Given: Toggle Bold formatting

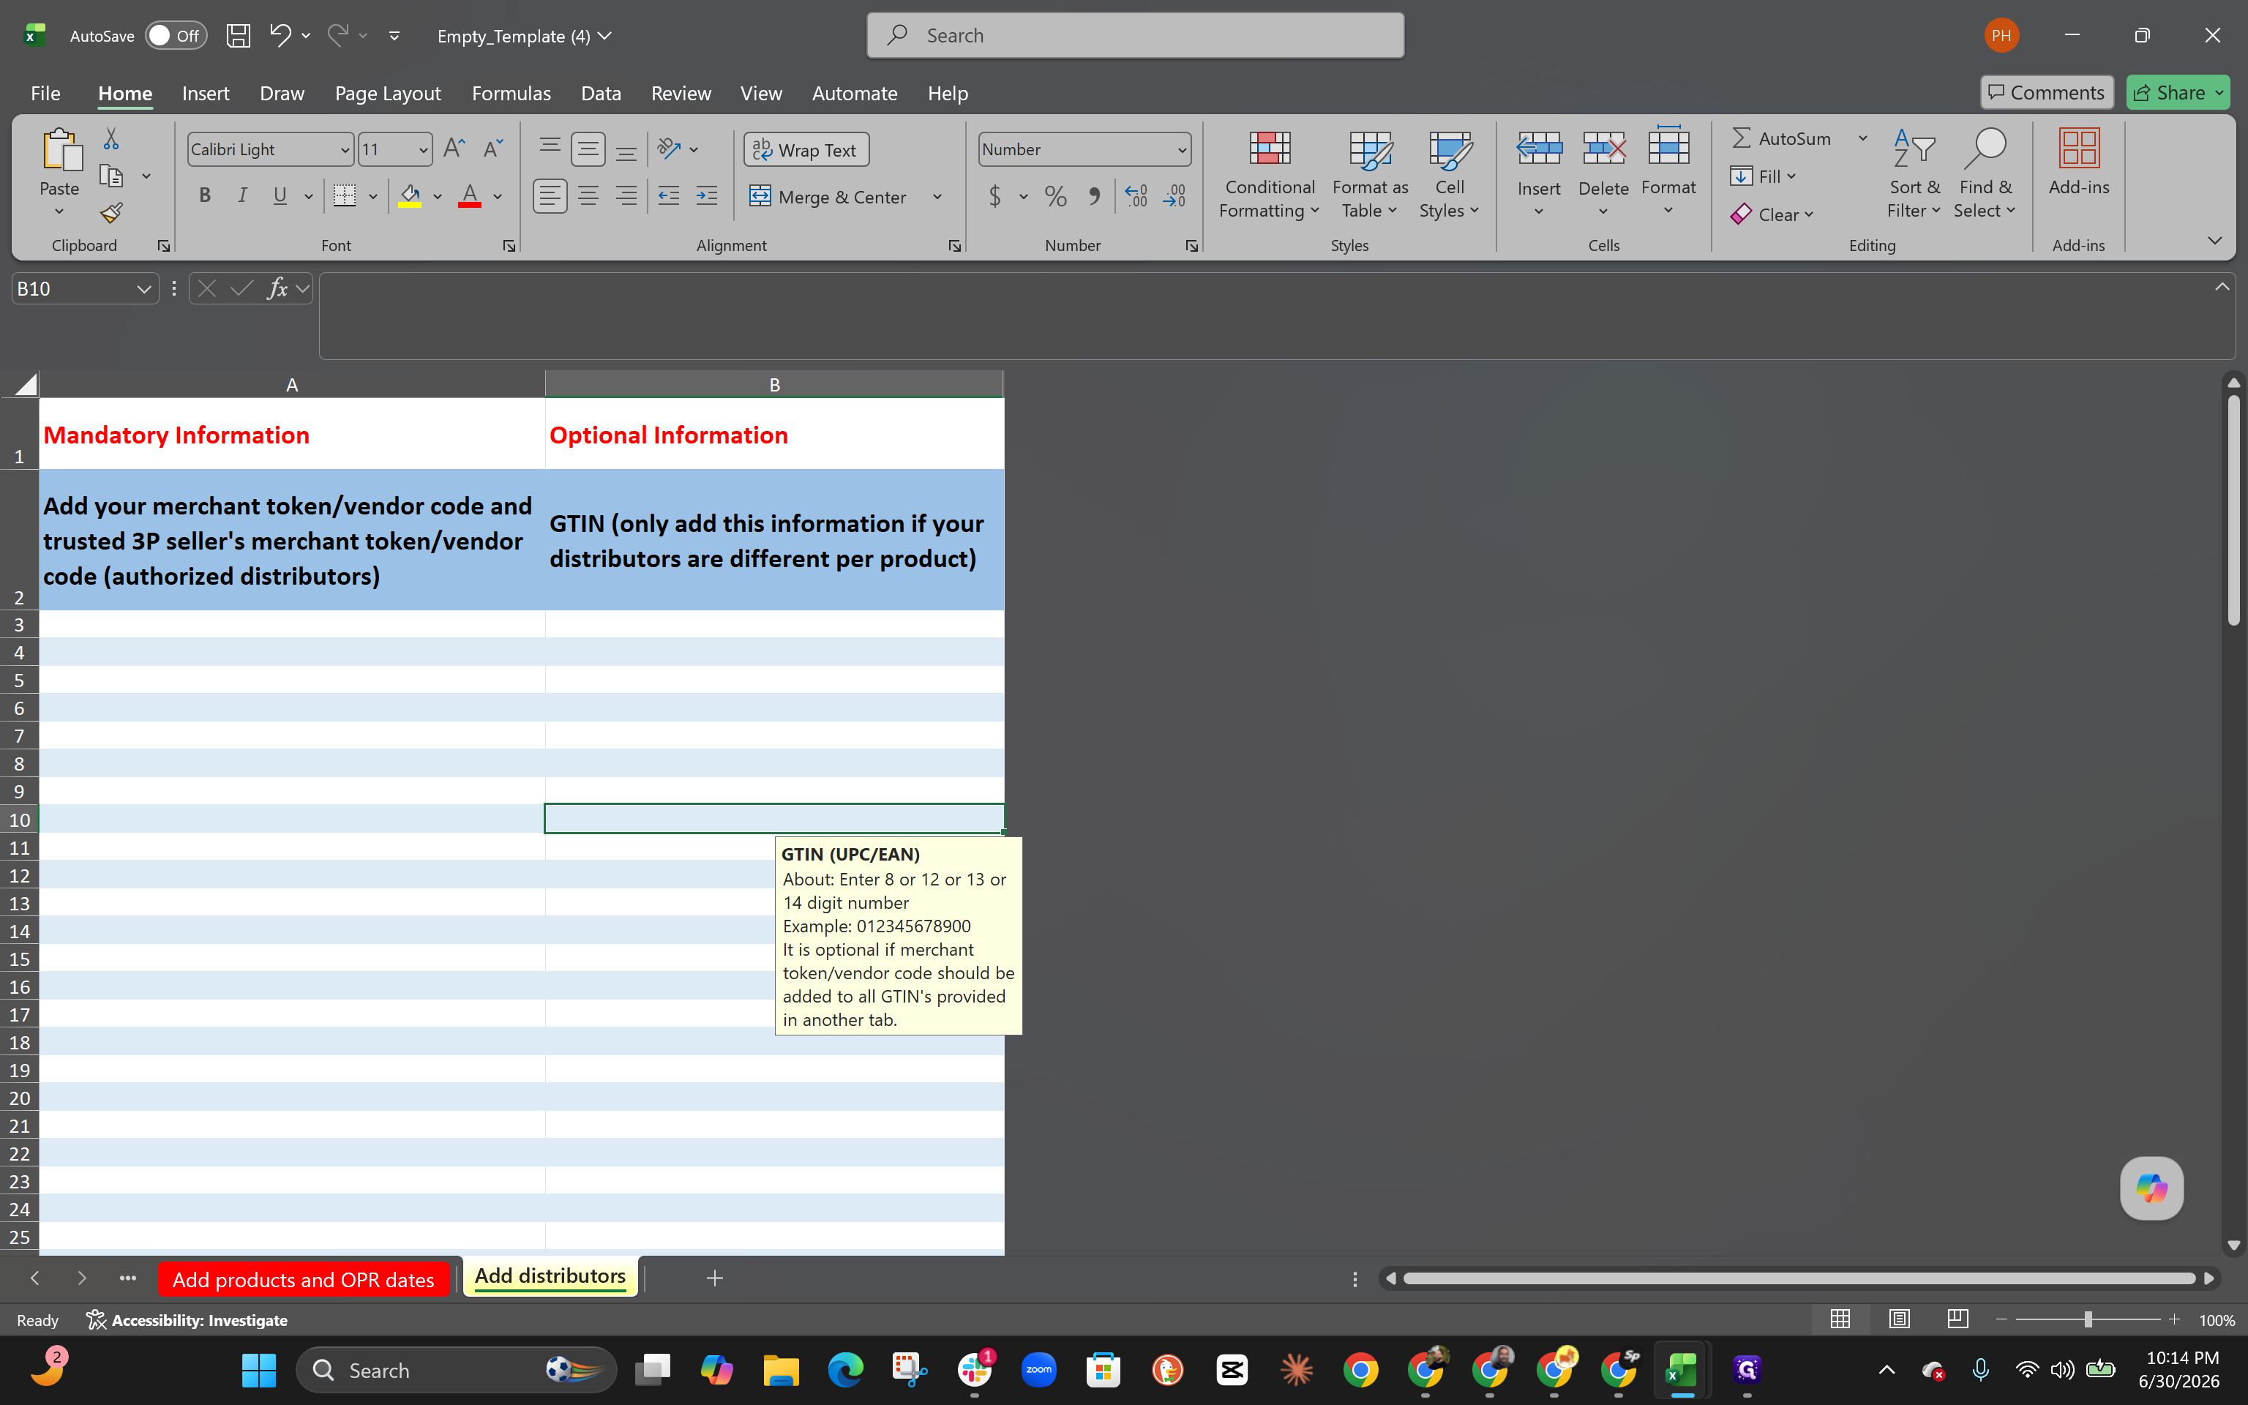Looking at the screenshot, I should [x=204, y=196].
